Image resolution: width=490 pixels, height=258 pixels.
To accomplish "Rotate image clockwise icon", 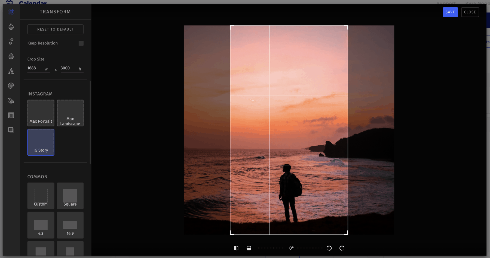I will tap(342, 248).
